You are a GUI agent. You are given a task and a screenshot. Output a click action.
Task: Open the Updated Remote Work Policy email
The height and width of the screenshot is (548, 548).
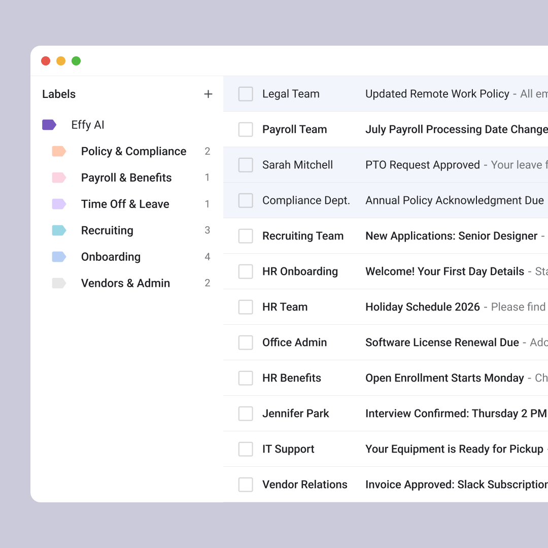click(x=437, y=94)
